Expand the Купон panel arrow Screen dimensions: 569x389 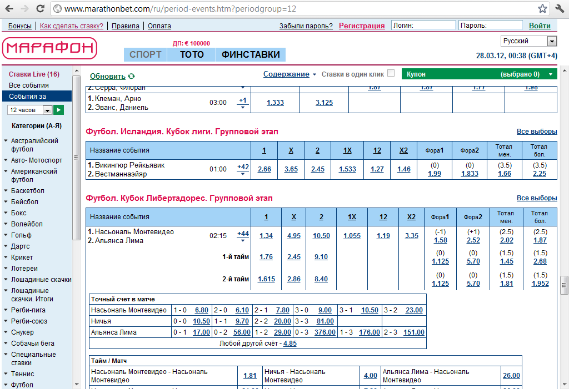[x=551, y=74]
